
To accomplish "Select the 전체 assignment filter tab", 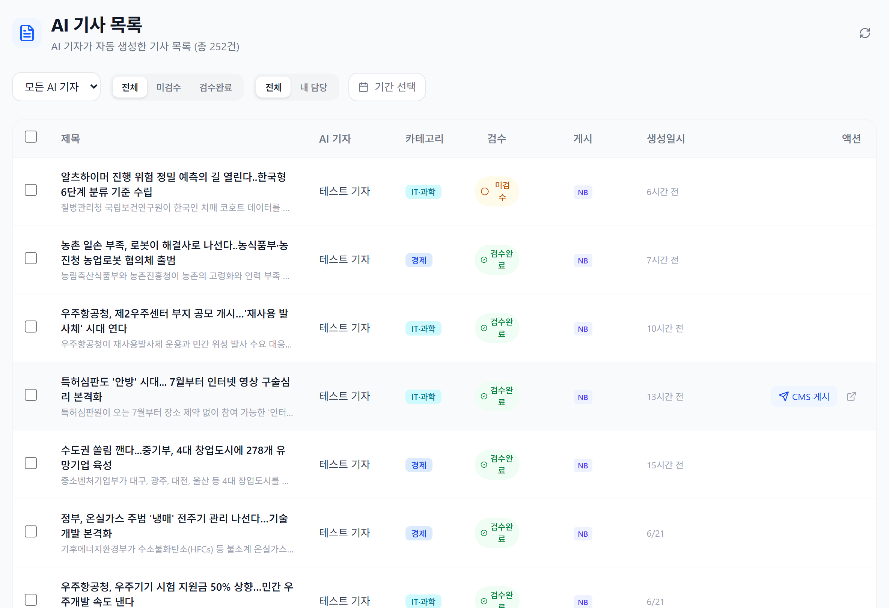I will [273, 87].
